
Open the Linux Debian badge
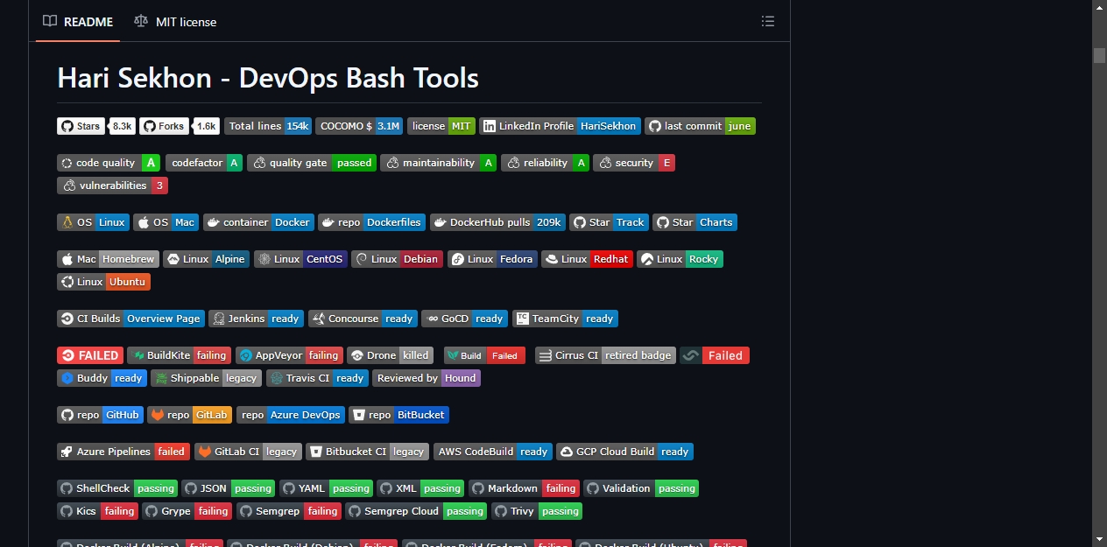click(x=398, y=259)
